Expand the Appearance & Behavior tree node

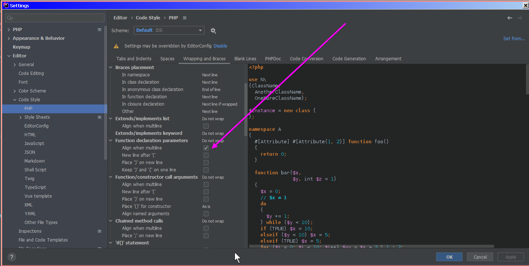[9, 38]
